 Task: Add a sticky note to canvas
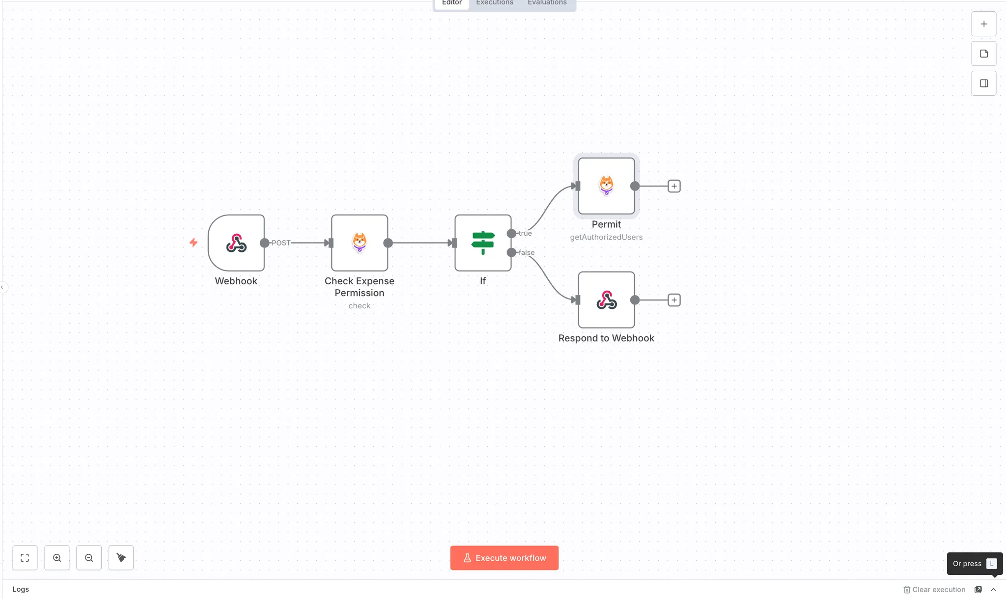(x=983, y=54)
